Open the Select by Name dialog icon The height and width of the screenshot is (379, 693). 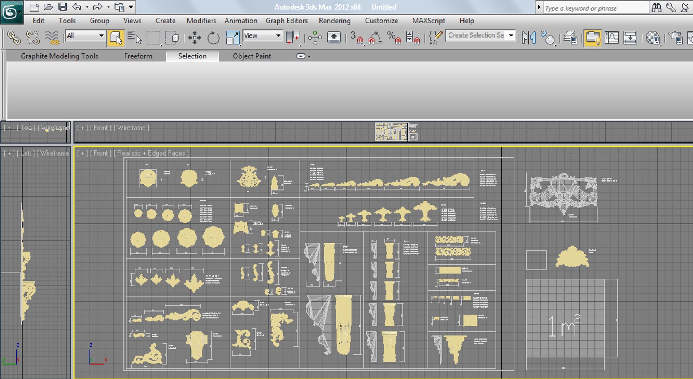134,38
